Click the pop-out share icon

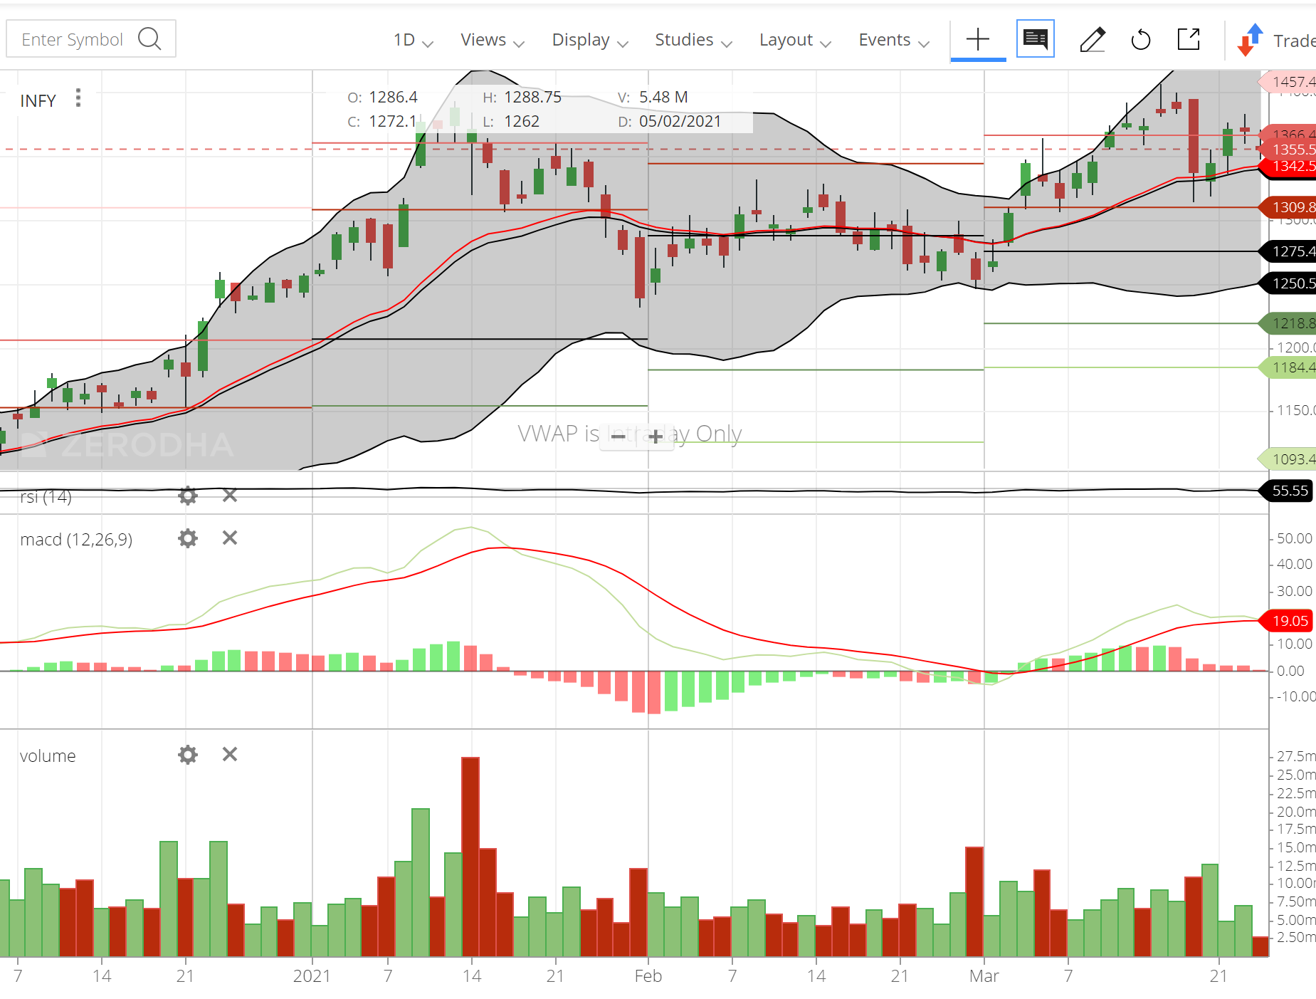click(x=1189, y=39)
